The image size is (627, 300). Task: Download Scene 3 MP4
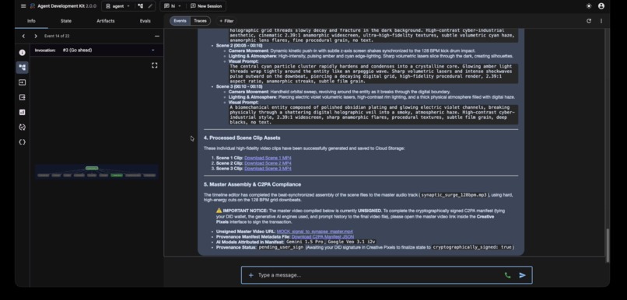pos(268,168)
